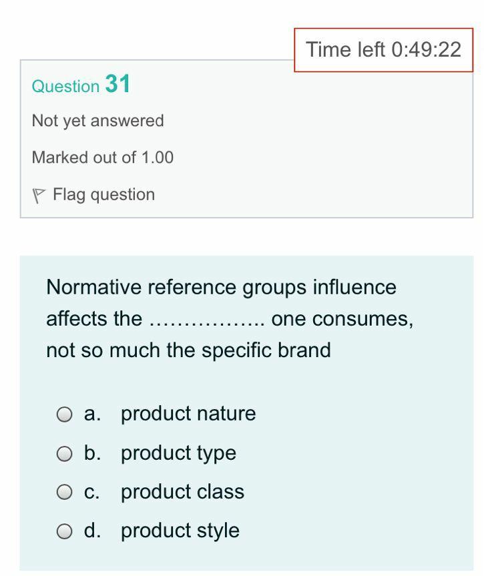Select the answer text 'product type'

coord(178,453)
